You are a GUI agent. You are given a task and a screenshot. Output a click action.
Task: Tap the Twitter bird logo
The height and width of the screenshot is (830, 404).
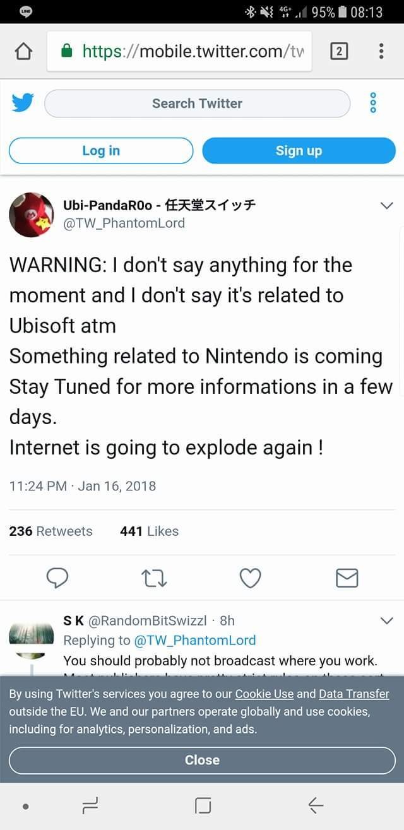[22, 103]
